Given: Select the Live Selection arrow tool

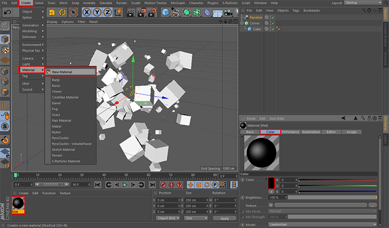Looking at the screenshot, I should click(73, 12).
